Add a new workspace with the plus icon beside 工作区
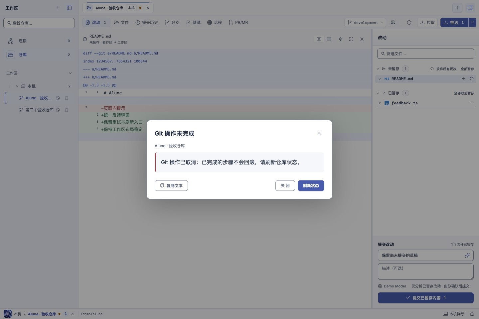The image size is (479, 319). click(x=58, y=8)
